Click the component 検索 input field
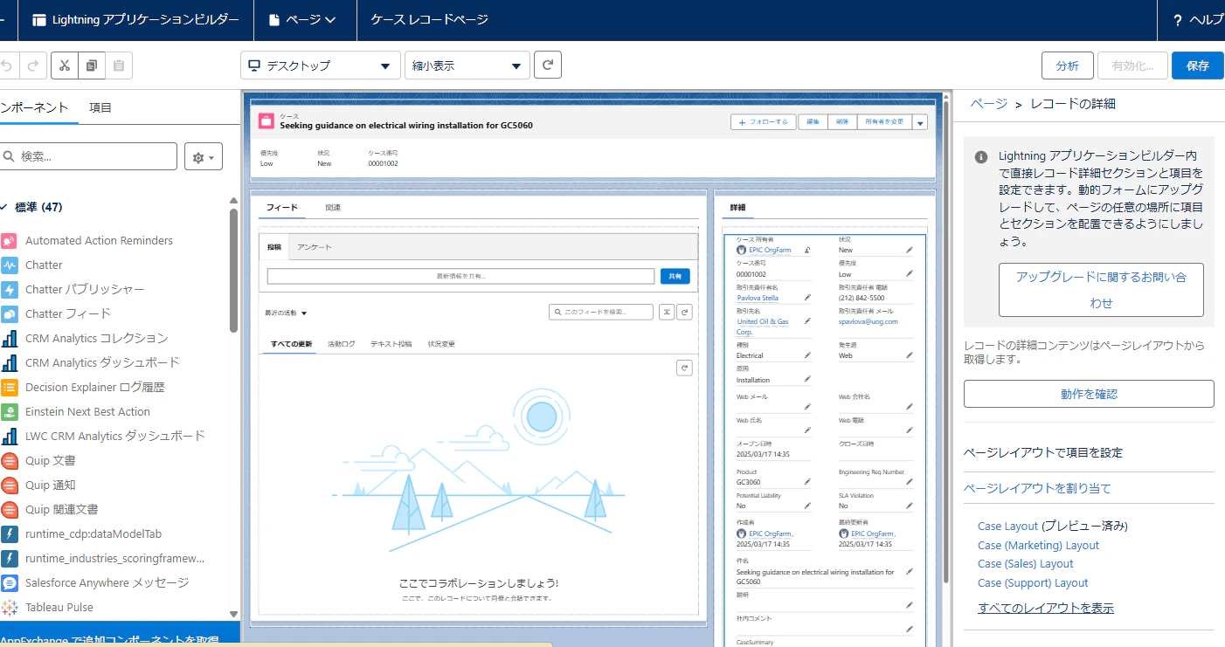 click(x=88, y=156)
